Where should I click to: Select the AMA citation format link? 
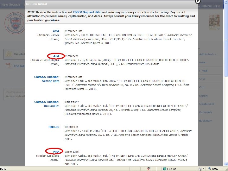coord(56,31)
